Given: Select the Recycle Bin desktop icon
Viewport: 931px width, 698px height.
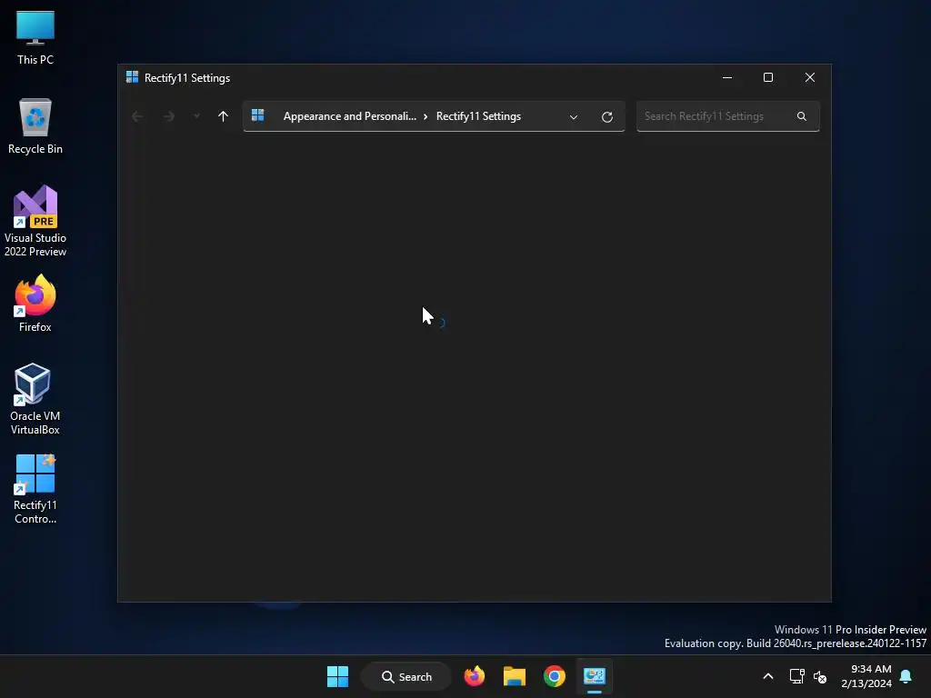Looking at the screenshot, I should pos(35,126).
